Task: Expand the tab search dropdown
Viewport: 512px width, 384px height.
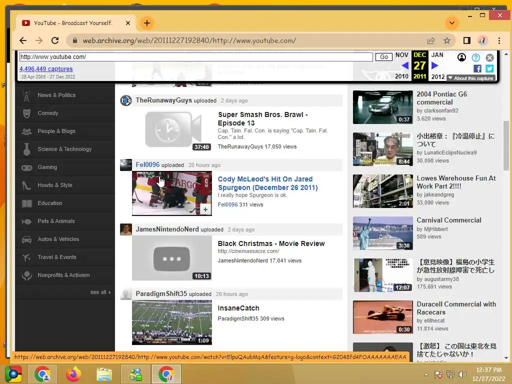Action: click(x=452, y=23)
